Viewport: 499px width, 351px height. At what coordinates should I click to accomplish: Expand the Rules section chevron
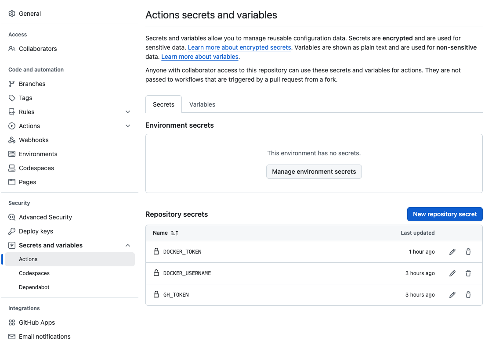(128, 112)
